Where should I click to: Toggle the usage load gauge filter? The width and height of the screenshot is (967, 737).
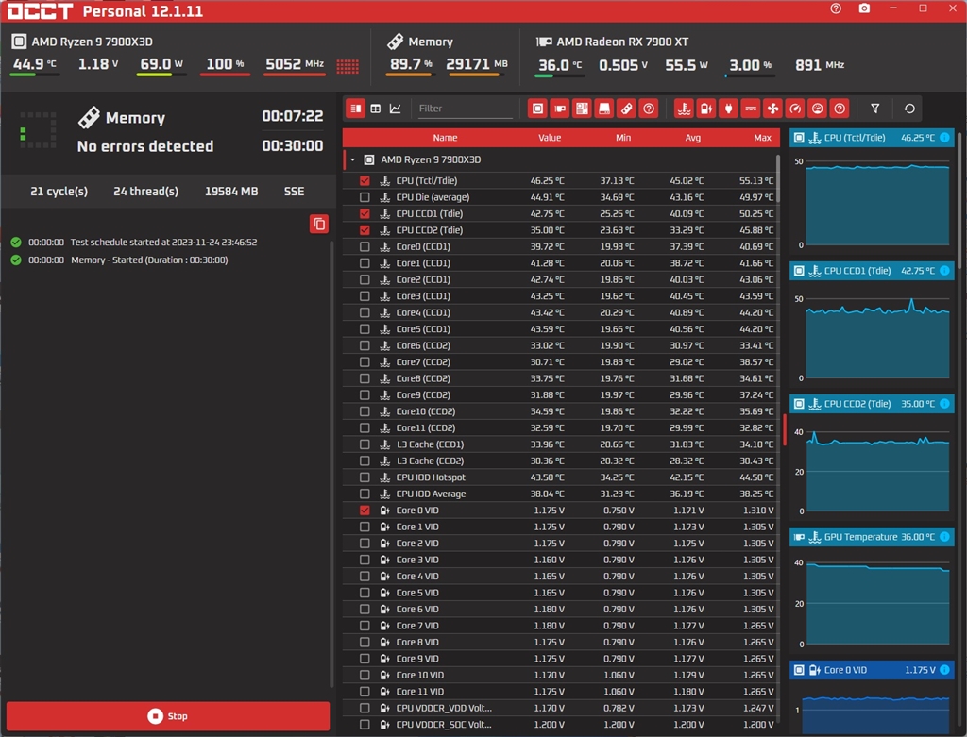(818, 109)
